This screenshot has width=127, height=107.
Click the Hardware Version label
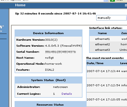(31, 40)
